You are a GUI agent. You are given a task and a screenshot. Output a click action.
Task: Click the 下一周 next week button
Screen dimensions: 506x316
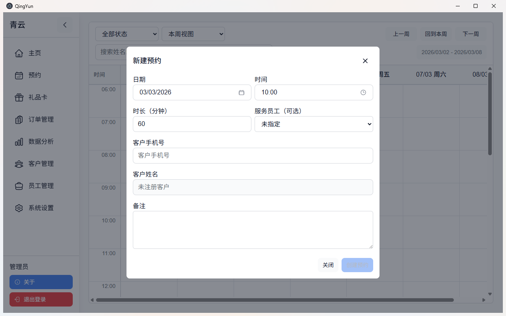tap(471, 34)
